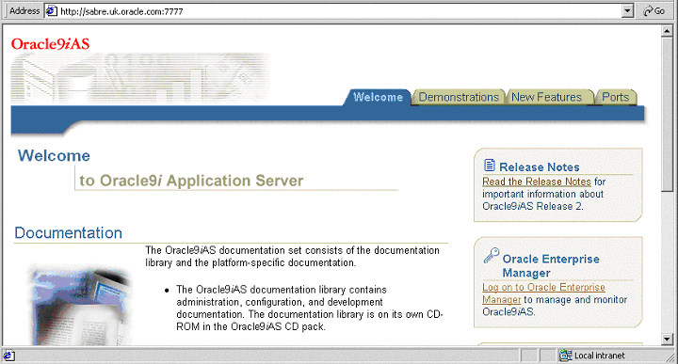Click the page icon in the address bar
Screen dimensions: 678x364
(x=52, y=10)
